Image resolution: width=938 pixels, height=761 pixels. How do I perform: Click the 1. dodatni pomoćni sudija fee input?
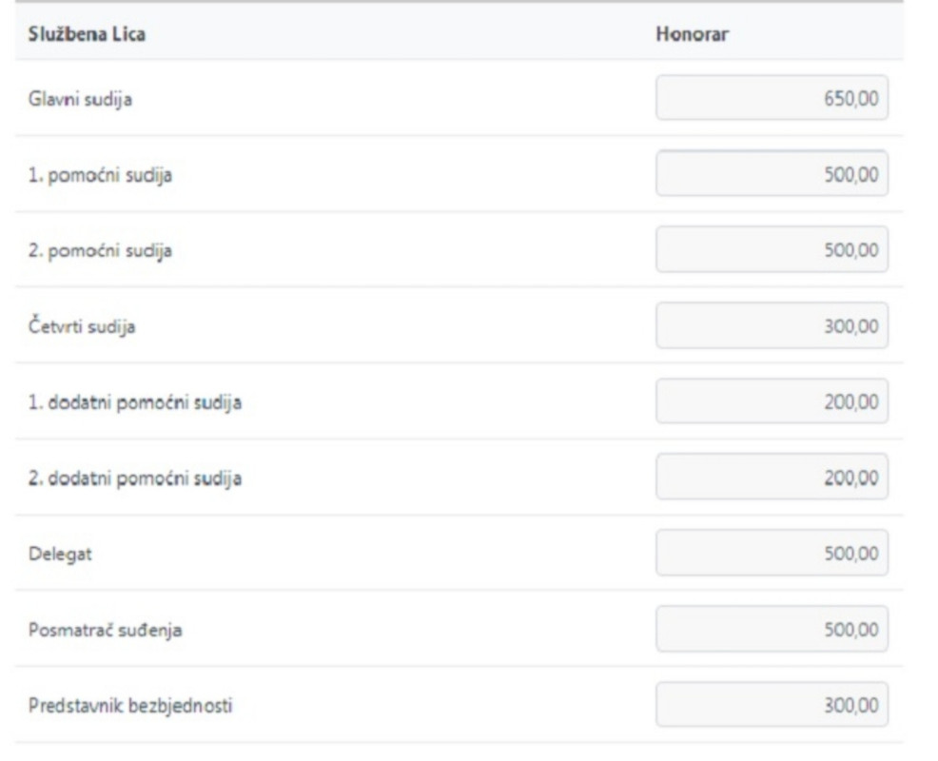click(772, 400)
